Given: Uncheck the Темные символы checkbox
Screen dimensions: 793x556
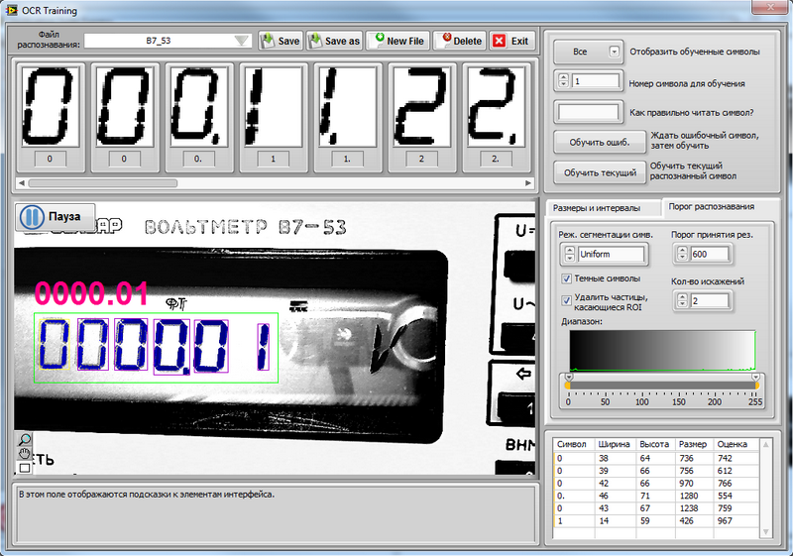Looking at the screenshot, I should click(567, 278).
